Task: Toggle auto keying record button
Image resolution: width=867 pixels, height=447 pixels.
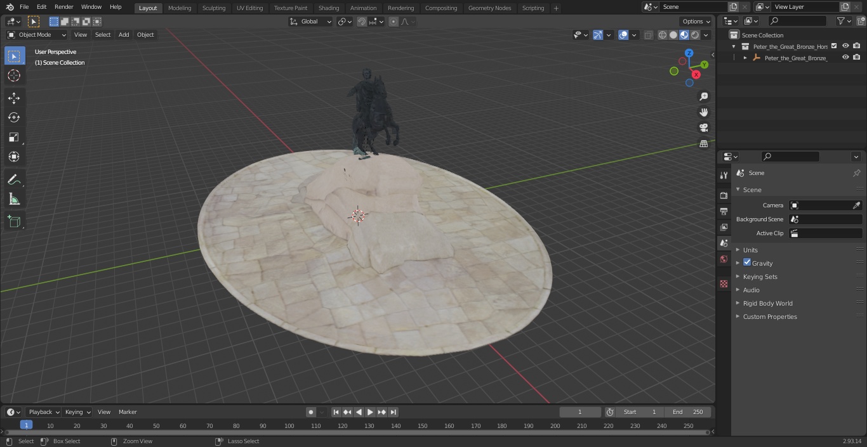Action: 311,412
